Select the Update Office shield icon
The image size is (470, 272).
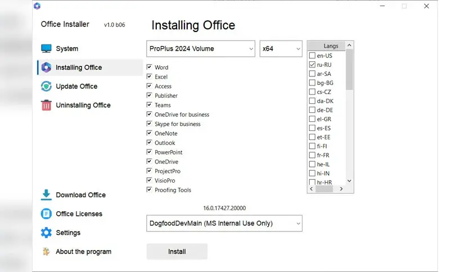pyautogui.click(x=46, y=87)
